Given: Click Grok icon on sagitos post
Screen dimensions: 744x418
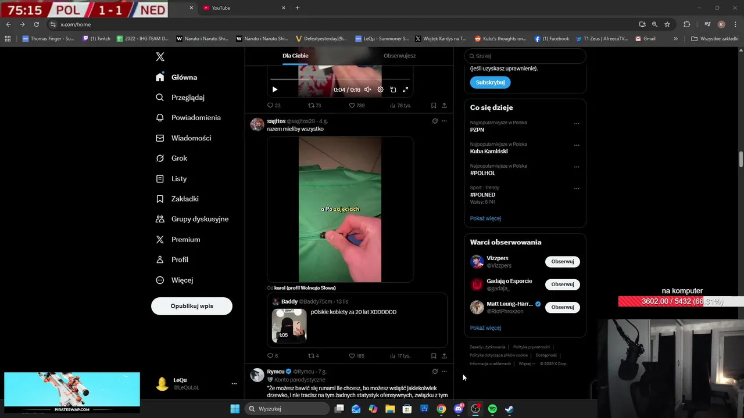Looking at the screenshot, I should (435, 121).
